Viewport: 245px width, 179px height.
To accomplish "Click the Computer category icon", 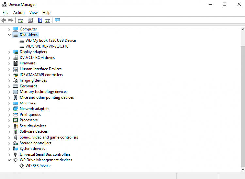I will pyautogui.click(x=15, y=29).
